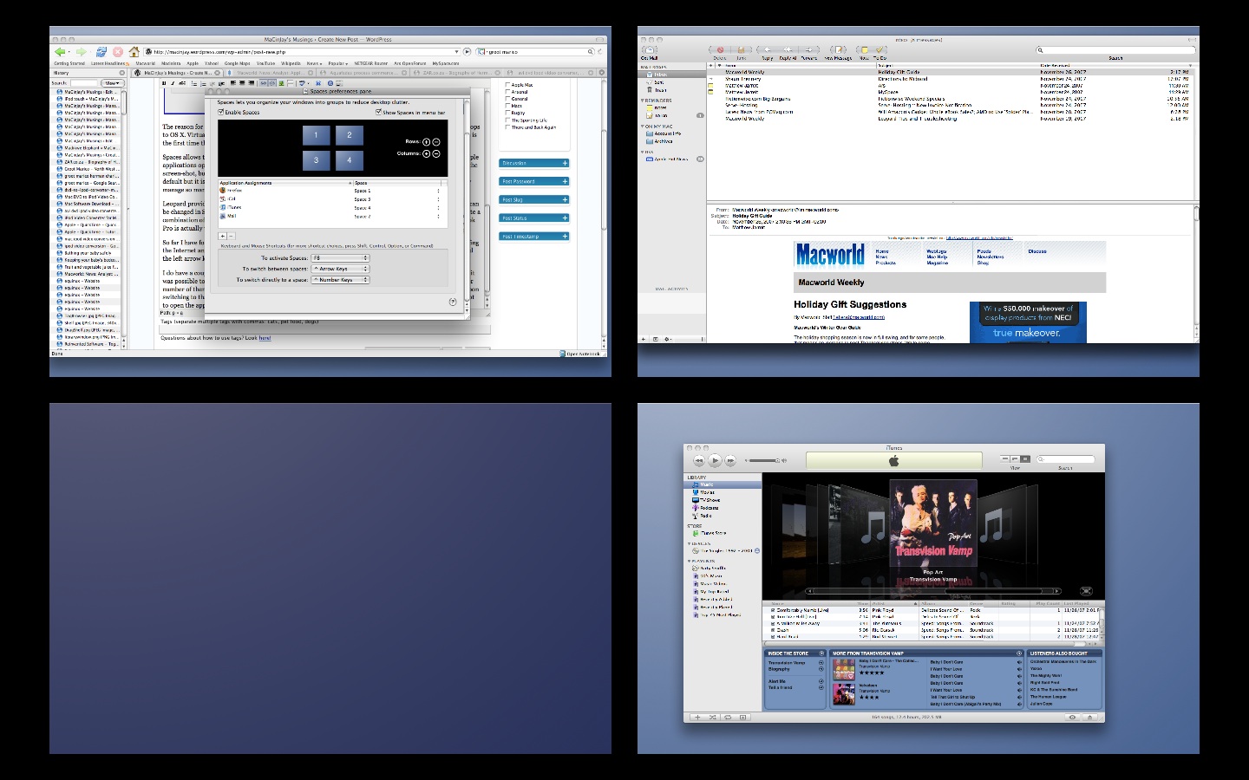Show artwork viewer in iTunes
Screen dimensions: 1249x780
click(x=743, y=718)
